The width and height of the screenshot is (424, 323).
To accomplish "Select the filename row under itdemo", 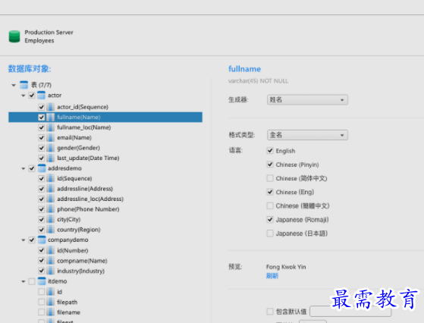I will (105, 312).
